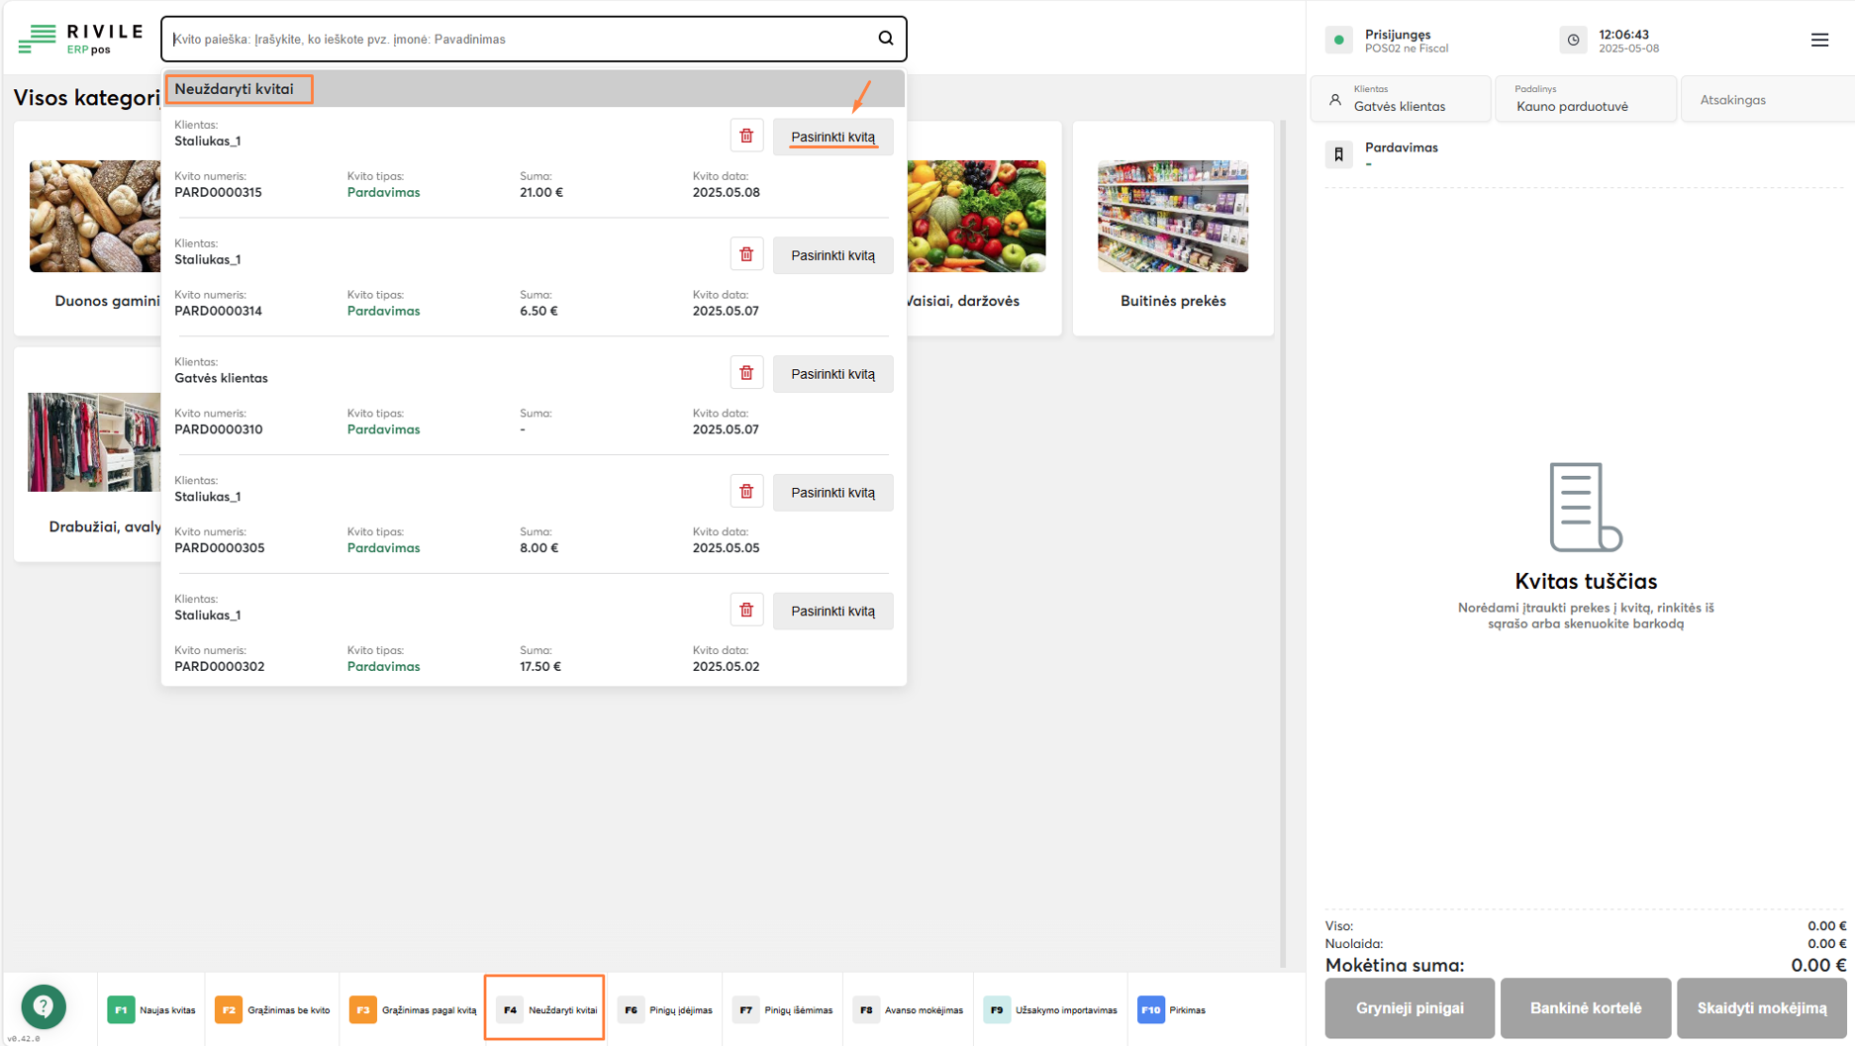
Task: Delete receipt PARD0000310 with trash icon
Action: point(746,373)
